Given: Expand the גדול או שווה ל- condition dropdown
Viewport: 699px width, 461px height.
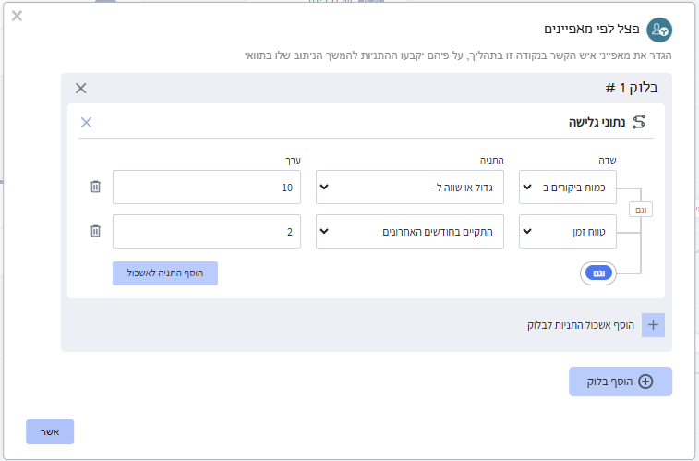Looking at the screenshot, I should [x=410, y=187].
